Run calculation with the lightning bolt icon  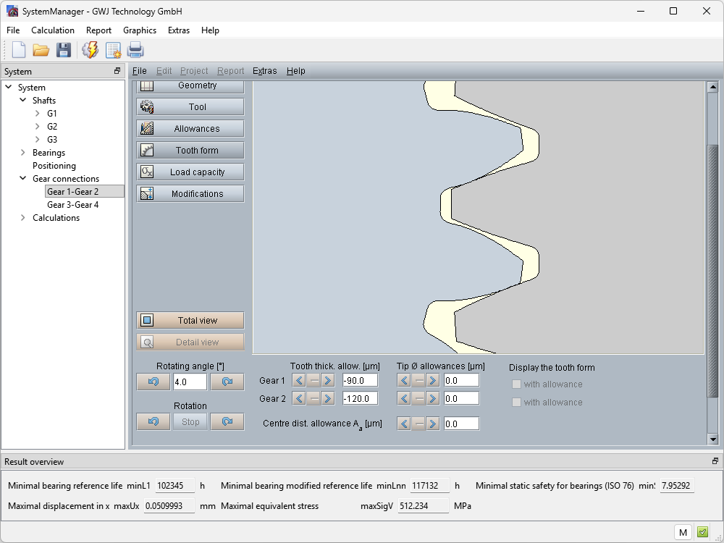[x=90, y=50]
